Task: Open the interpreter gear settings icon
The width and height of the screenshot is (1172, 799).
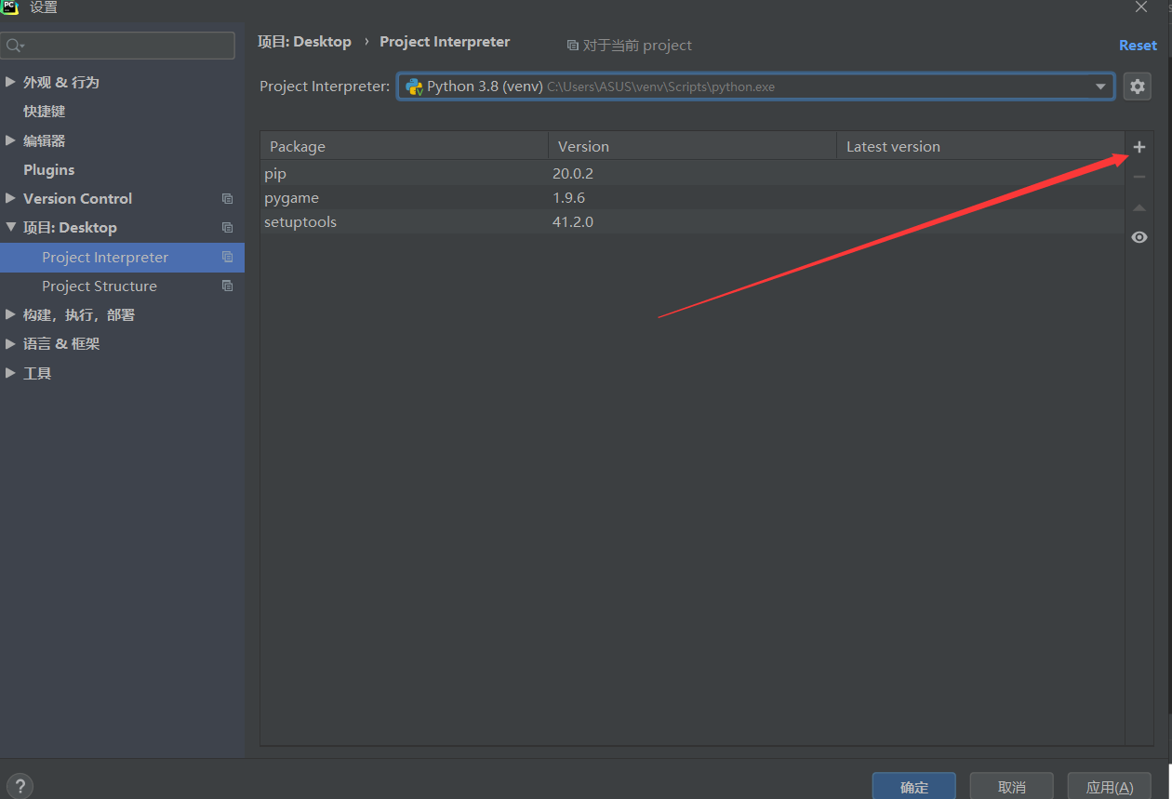Action: point(1138,87)
